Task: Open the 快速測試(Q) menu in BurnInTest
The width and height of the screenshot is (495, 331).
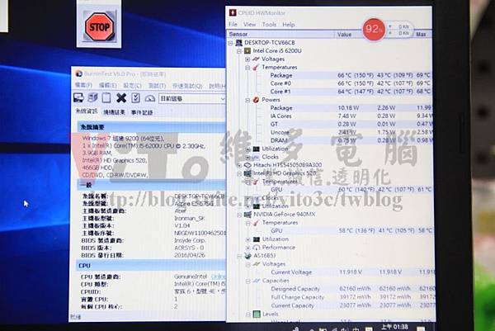Action: (x=187, y=86)
